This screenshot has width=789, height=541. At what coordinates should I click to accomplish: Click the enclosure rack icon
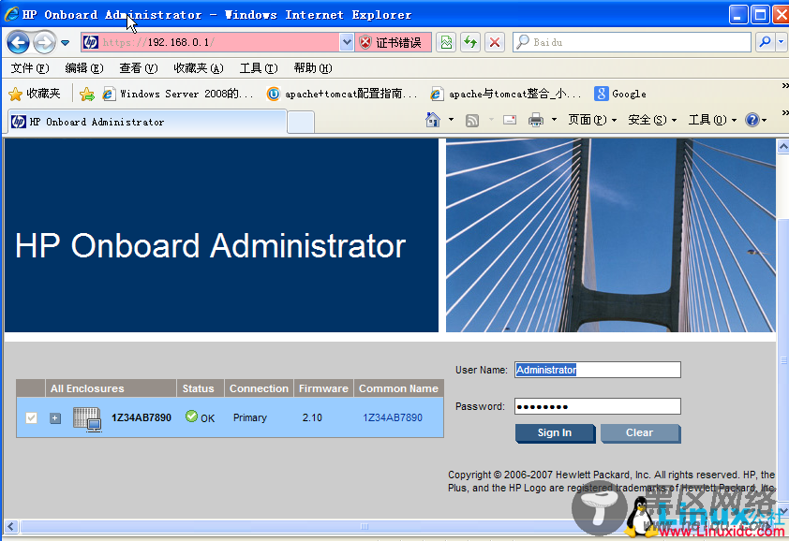pyautogui.click(x=87, y=418)
